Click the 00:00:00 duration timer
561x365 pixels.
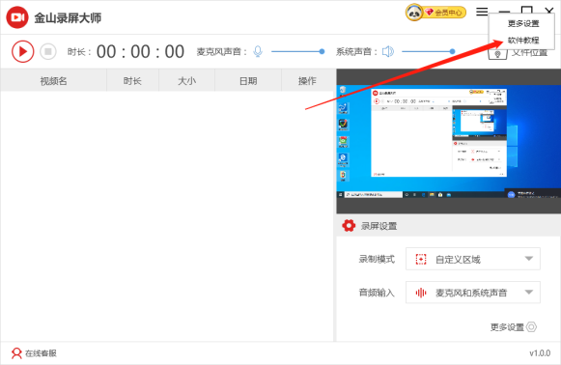pyautogui.click(x=140, y=51)
